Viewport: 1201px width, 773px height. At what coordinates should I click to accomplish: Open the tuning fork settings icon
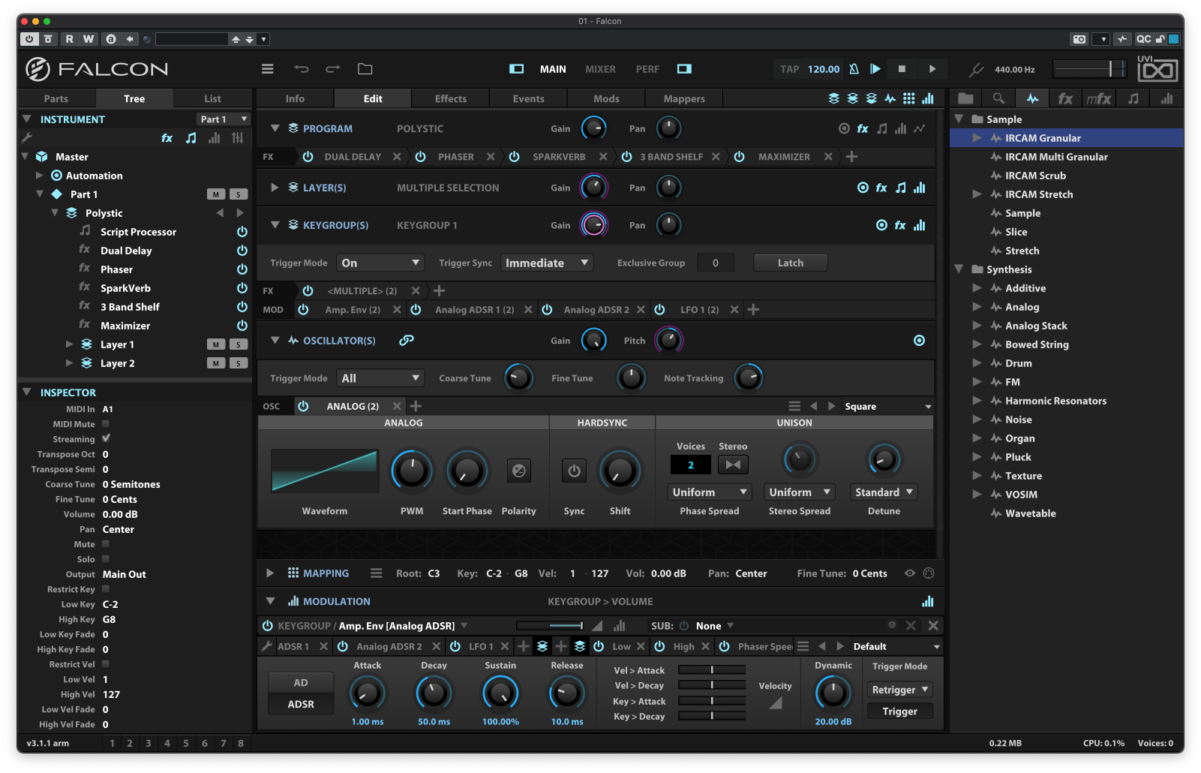(x=976, y=70)
